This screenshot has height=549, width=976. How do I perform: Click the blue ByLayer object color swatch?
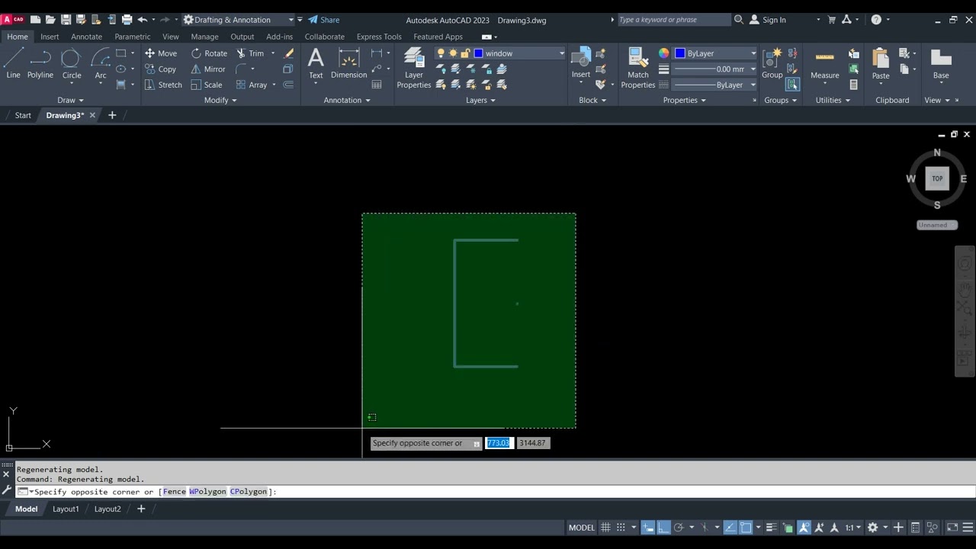pyautogui.click(x=680, y=53)
